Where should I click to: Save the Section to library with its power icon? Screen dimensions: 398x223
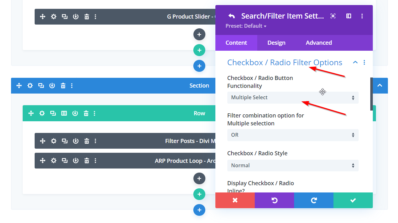52,86
